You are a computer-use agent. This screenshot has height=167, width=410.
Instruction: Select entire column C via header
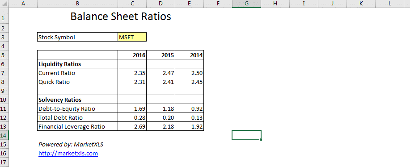tap(132, 4)
